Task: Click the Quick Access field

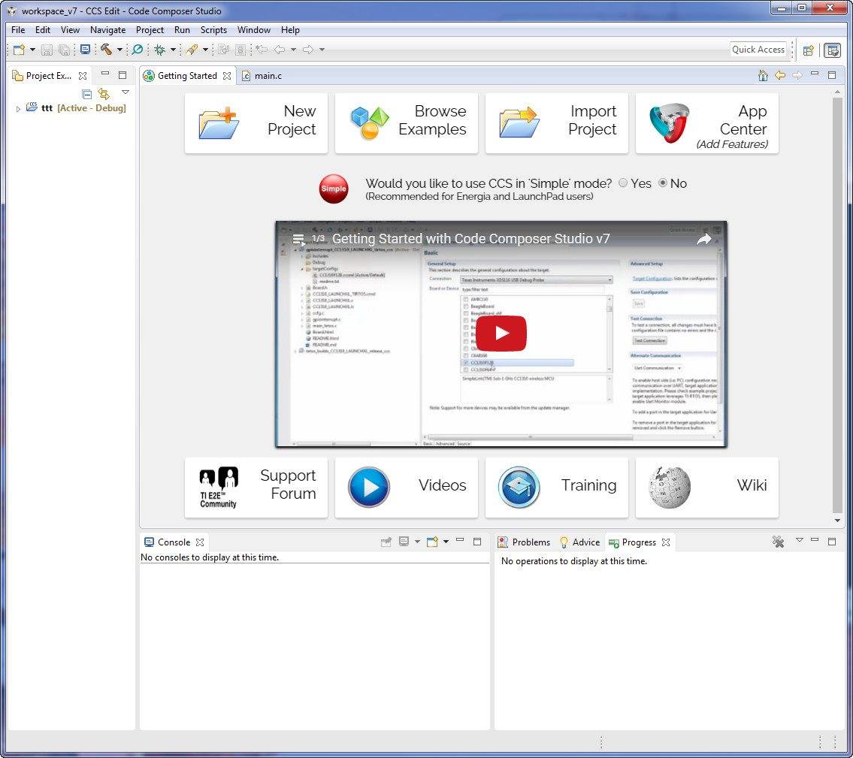Action: click(758, 50)
